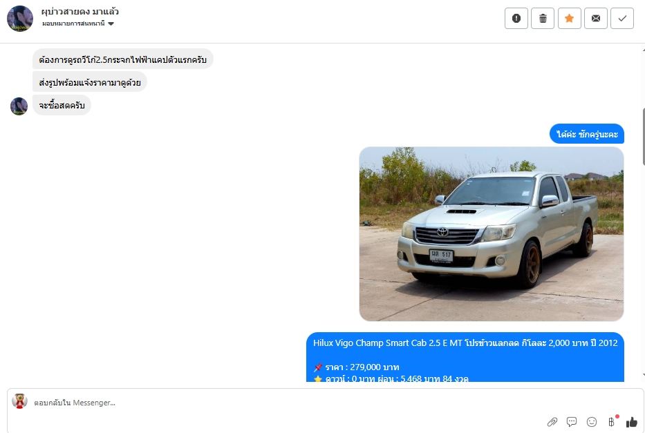The height and width of the screenshot is (433, 645).
Task: Mark conversation done with checkmark icon
Action: tap(622, 18)
